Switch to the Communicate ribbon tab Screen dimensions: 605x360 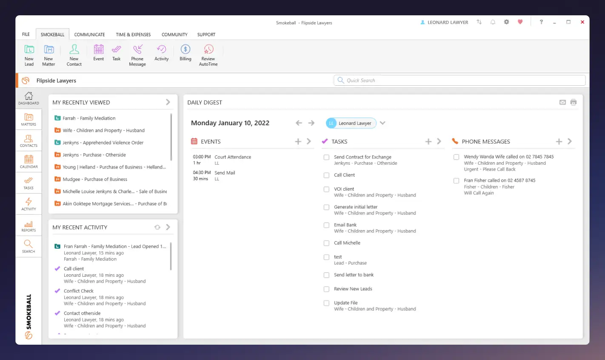pyautogui.click(x=89, y=34)
